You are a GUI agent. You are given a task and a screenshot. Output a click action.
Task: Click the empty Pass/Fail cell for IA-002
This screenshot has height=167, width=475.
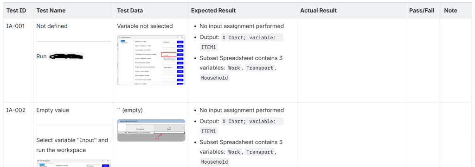click(424, 135)
